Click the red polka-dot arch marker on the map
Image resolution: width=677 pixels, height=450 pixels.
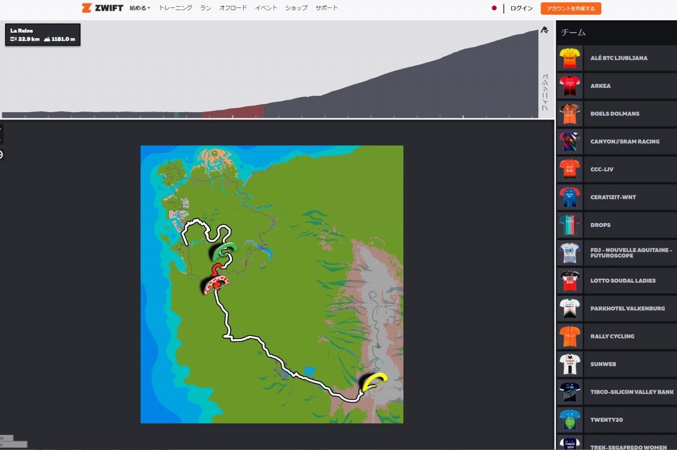point(215,284)
